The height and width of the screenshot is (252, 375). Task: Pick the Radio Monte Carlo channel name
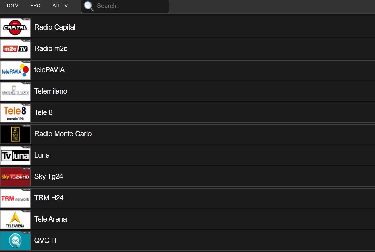63,134
